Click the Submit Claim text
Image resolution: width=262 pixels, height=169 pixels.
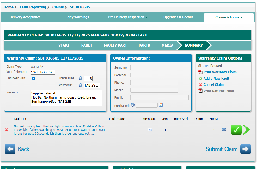[x=222, y=149]
